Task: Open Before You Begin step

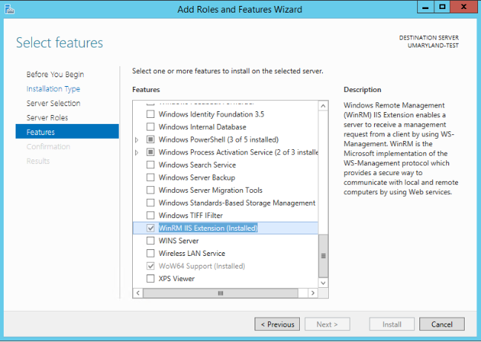Action: click(x=55, y=74)
